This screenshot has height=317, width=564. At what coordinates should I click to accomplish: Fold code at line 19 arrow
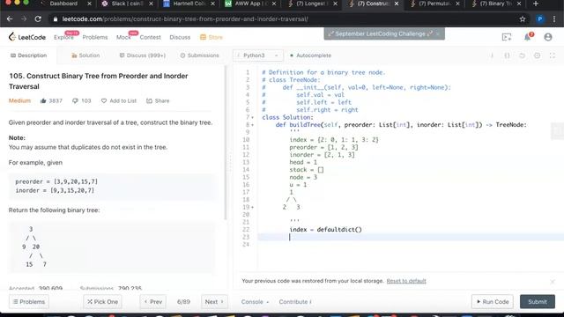tap(253, 208)
